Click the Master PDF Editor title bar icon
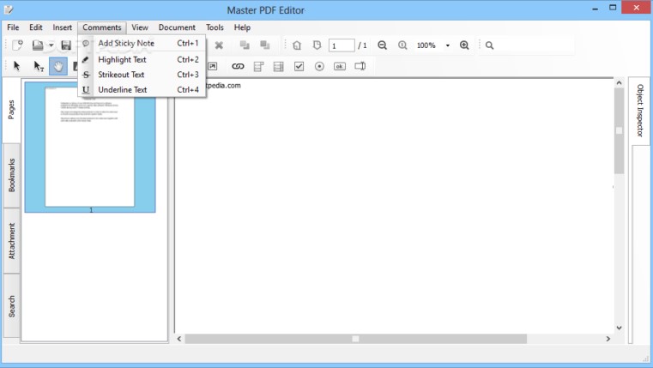Screen dimensions: 653x368 [9, 9]
